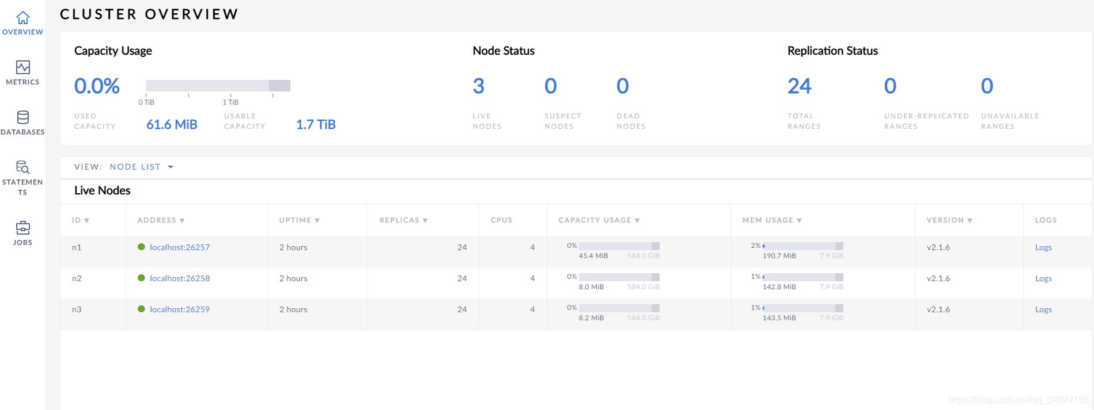Sort table by ID column
This screenshot has height=410, width=1094.
tap(81, 220)
